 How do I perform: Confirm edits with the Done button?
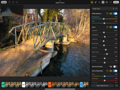coord(116,2)
